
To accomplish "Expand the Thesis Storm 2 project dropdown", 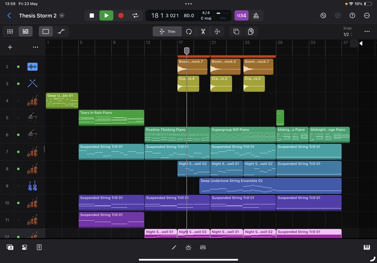I will point(62,16).
